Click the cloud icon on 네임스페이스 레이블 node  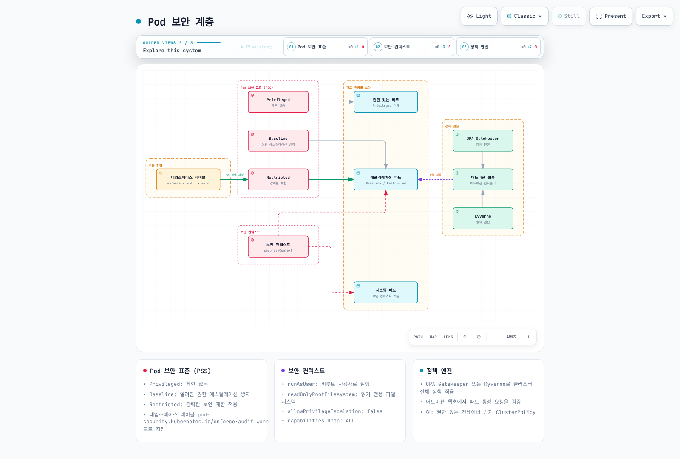click(x=160, y=173)
